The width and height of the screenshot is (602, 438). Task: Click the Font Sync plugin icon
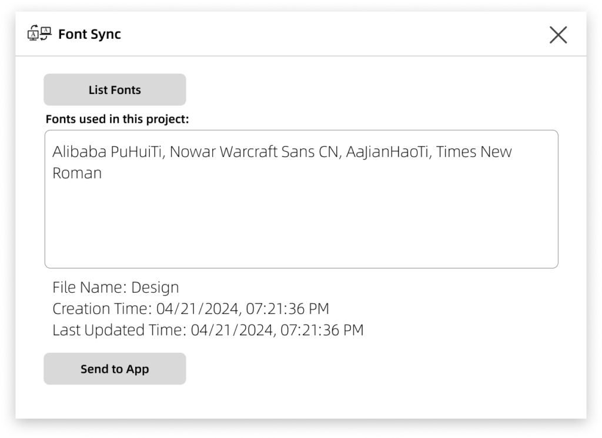[x=40, y=34]
